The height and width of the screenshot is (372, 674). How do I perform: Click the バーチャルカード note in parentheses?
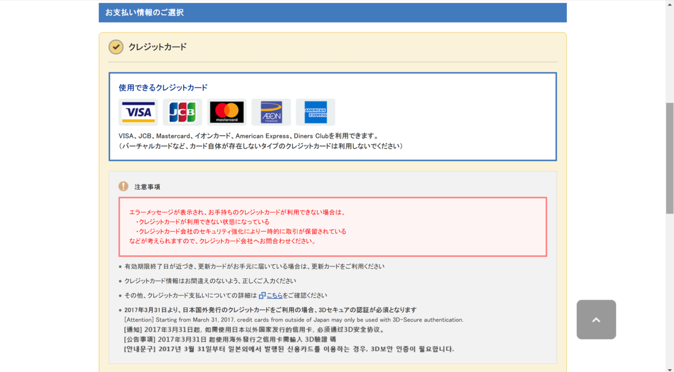pyautogui.click(x=261, y=146)
